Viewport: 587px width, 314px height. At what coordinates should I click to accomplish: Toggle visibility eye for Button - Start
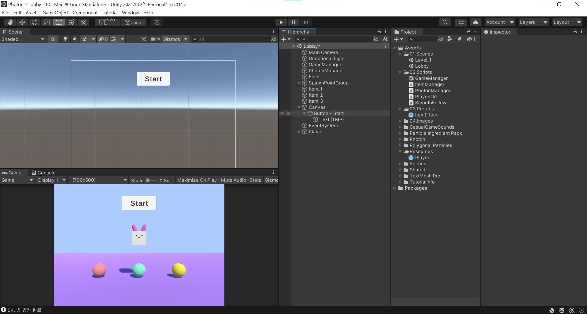pyautogui.click(x=282, y=113)
